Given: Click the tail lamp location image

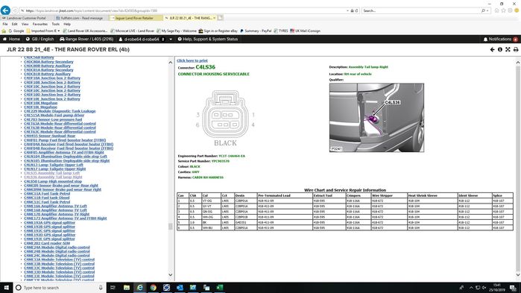Looking at the screenshot, I should coord(376,118).
